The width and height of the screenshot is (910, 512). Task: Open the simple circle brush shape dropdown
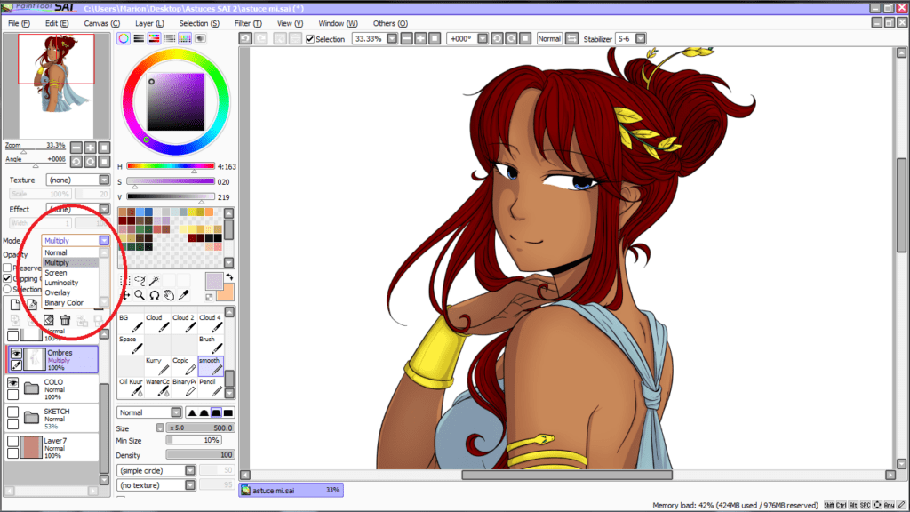tap(190, 470)
